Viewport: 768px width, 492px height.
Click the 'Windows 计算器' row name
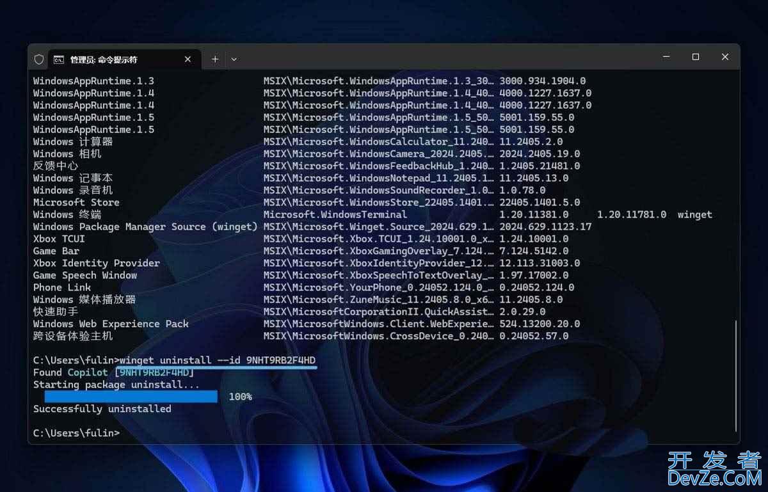(73, 141)
